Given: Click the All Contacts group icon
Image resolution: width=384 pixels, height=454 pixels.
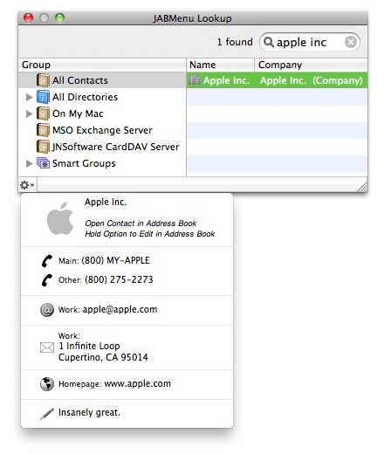Looking at the screenshot, I should pos(43,80).
